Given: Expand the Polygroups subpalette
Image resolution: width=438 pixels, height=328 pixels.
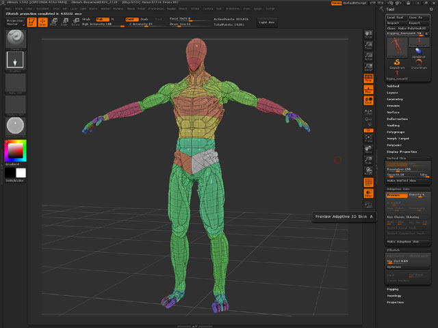Looking at the screenshot, I should pos(397,132).
